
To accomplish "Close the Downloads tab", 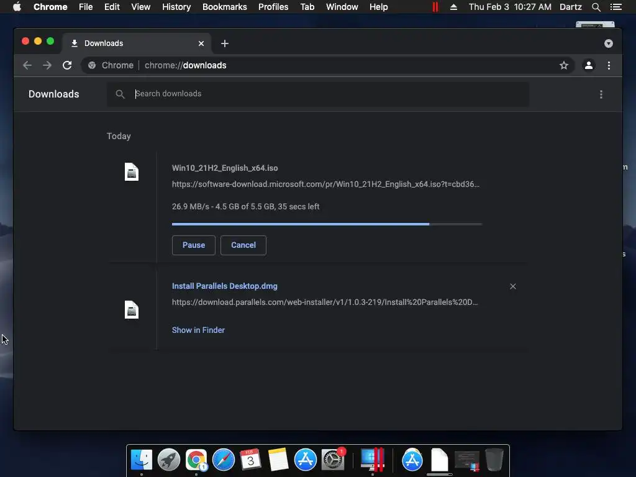I will (x=201, y=43).
